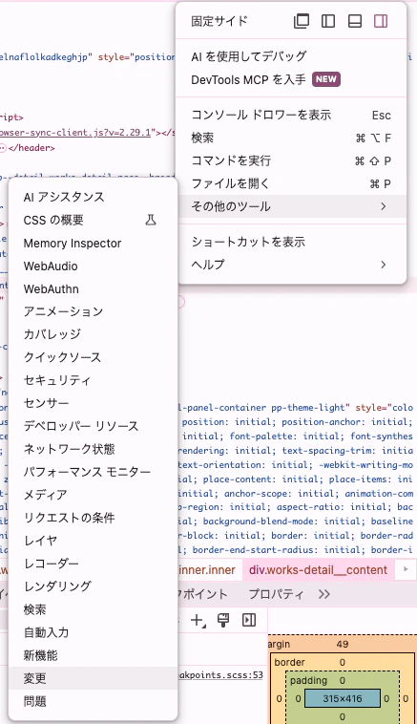
Task: Open レンダリング tool
Action: [93, 586]
